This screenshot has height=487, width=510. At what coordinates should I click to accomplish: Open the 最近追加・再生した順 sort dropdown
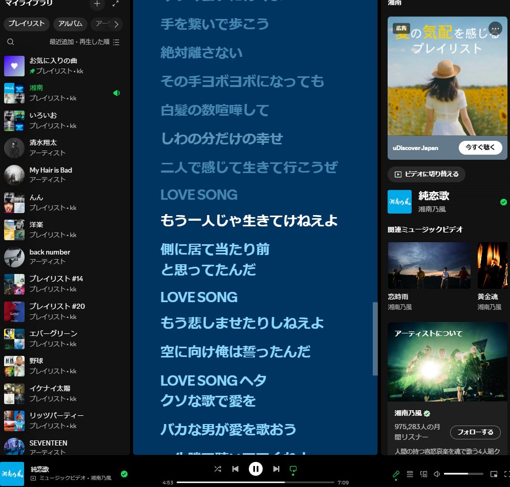84,42
